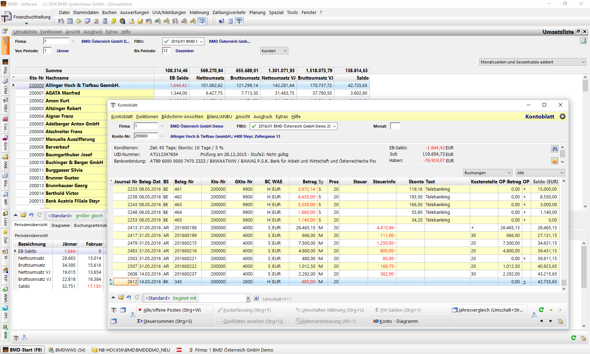Open the Monatssalden und Gesamtsaldo addiert dropdown
590x354 pixels.
(x=533, y=62)
